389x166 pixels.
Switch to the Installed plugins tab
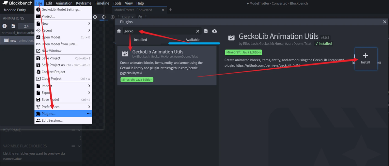point(141,40)
